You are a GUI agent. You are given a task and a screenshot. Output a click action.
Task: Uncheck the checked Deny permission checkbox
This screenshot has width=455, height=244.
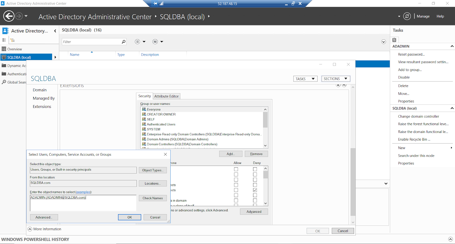[x=255, y=190]
